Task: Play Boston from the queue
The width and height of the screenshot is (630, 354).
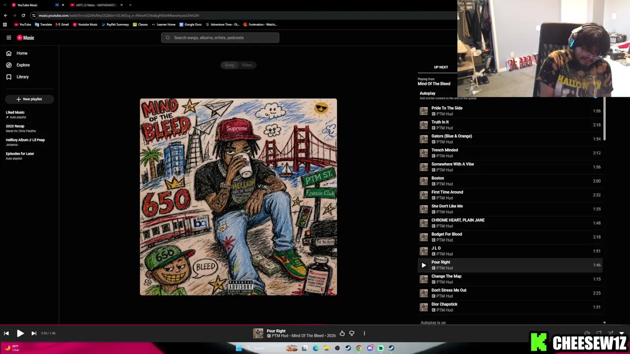Action: [510, 181]
